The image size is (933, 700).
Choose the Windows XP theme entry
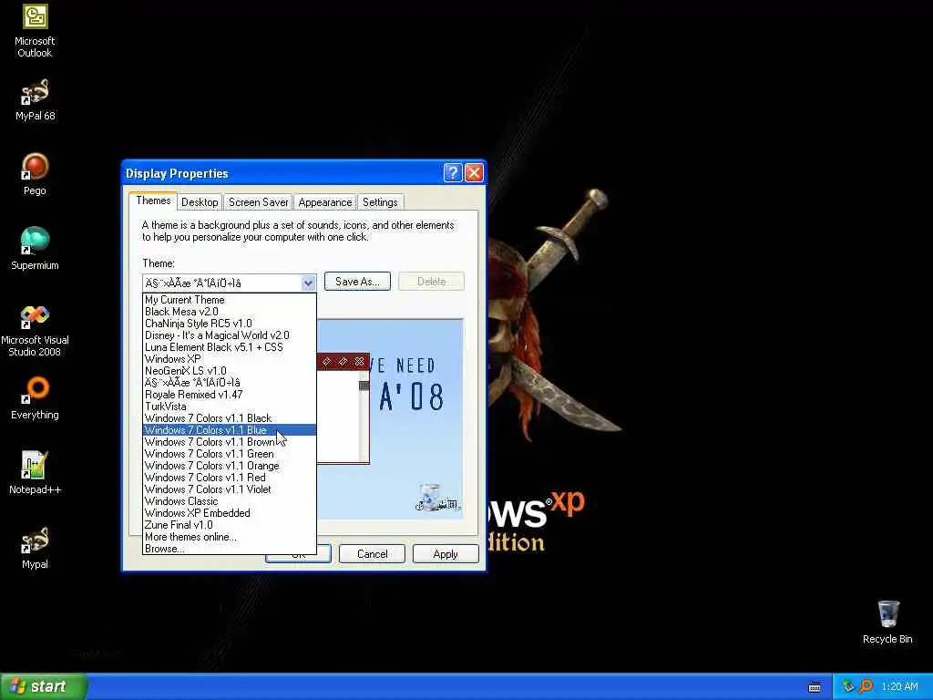229,359
